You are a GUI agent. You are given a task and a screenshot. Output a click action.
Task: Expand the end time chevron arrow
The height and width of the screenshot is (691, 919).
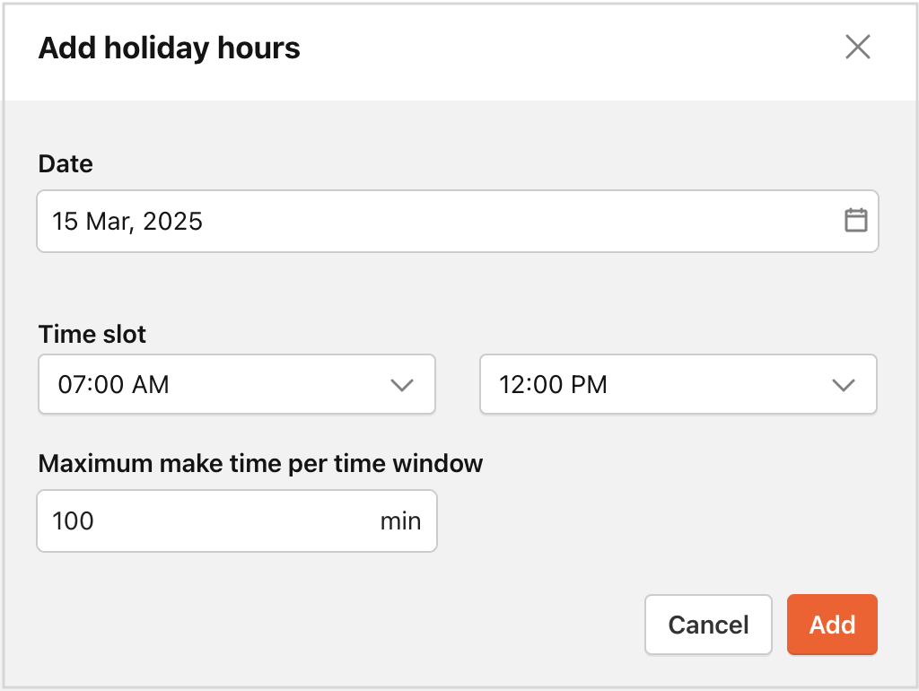point(844,385)
